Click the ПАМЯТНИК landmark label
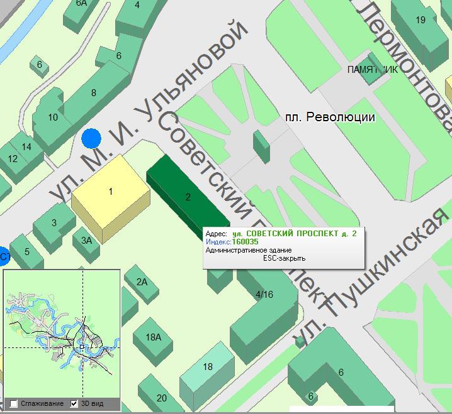Viewport: 452px width, 414px height. [373, 70]
